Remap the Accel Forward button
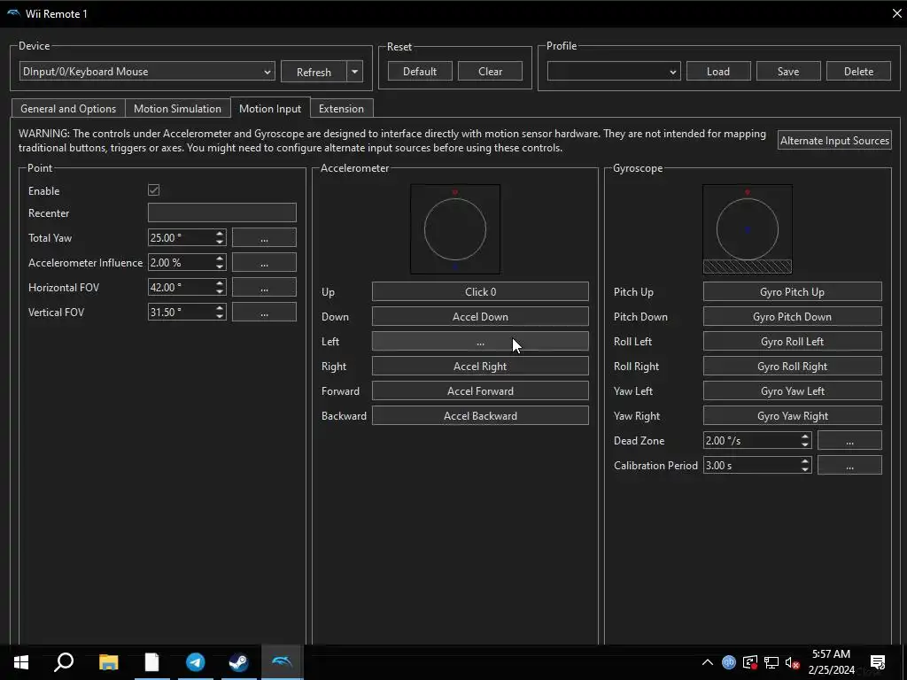This screenshot has width=907, height=680. click(480, 391)
